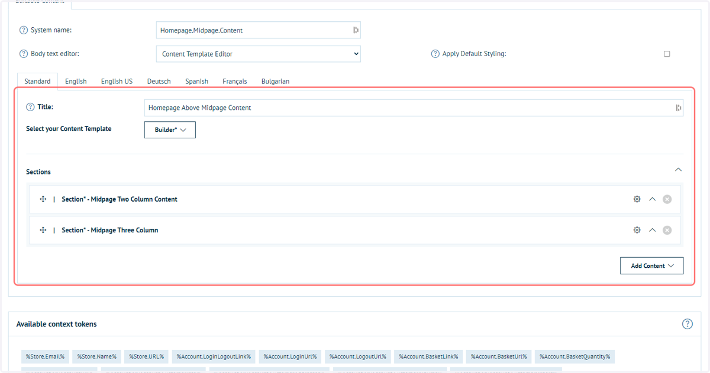Switch to the English language tab
Screen dimensions: 710x373
coord(76,81)
